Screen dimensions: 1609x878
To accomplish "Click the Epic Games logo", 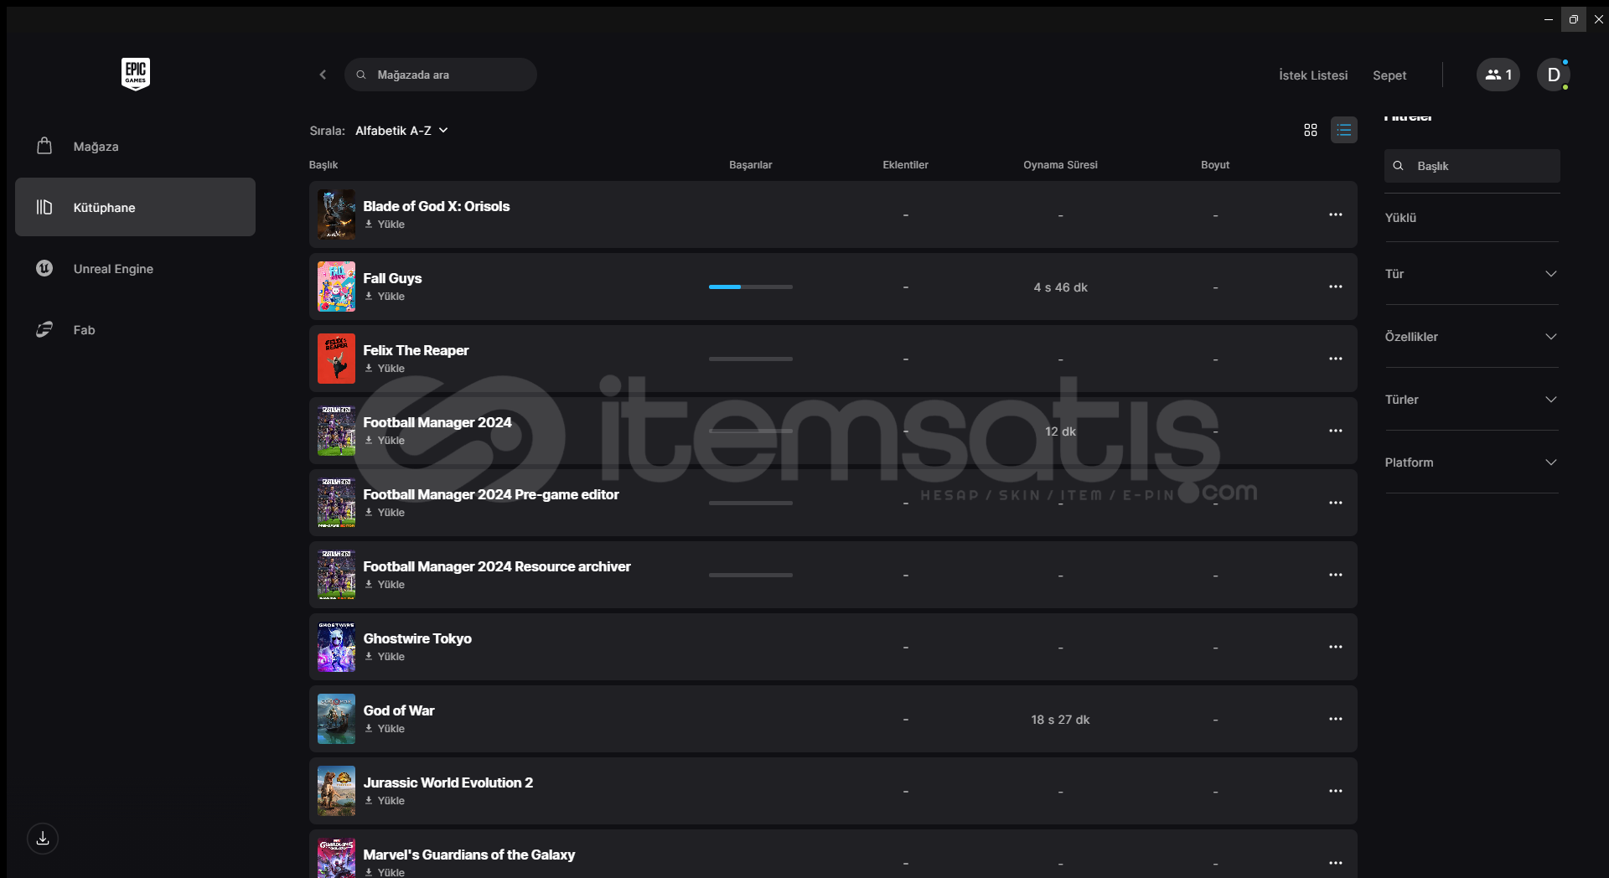I will coord(136,75).
